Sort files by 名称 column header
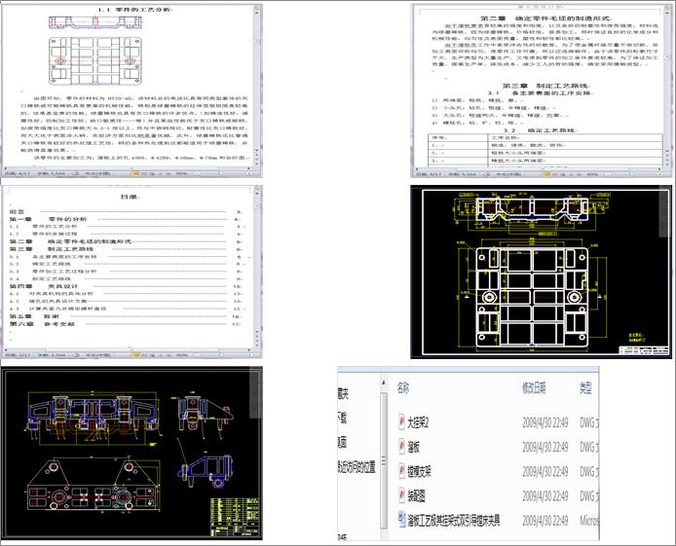The width and height of the screenshot is (676, 546). pyautogui.click(x=403, y=388)
